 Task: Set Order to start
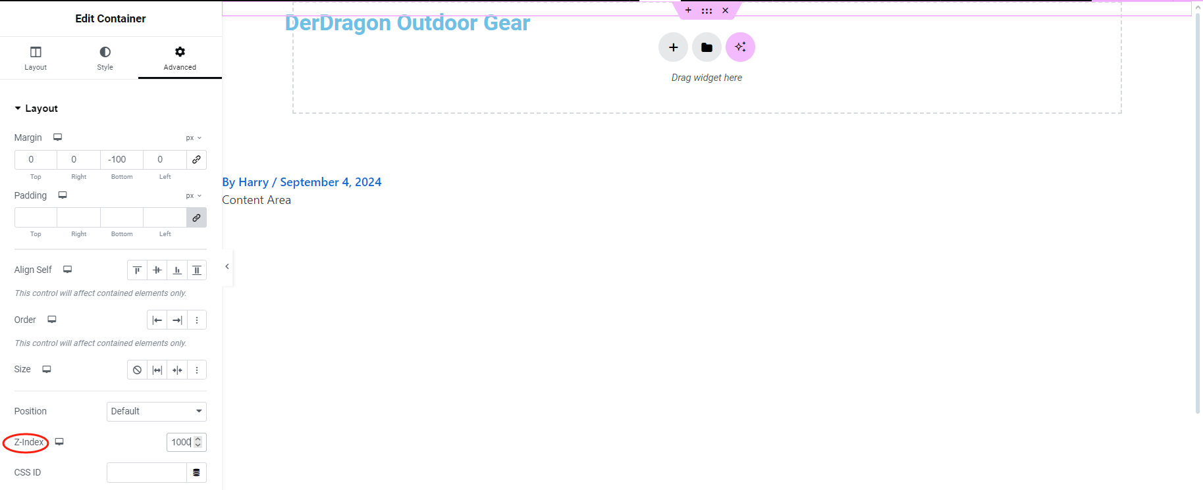click(157, 320)
